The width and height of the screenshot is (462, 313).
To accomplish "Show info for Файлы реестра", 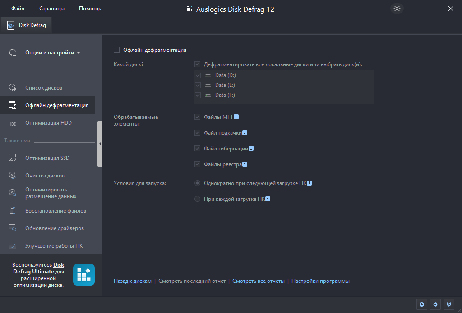I will point(245,164).
